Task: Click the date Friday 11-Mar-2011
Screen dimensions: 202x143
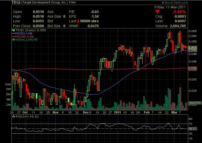Action: click(170, 7)
